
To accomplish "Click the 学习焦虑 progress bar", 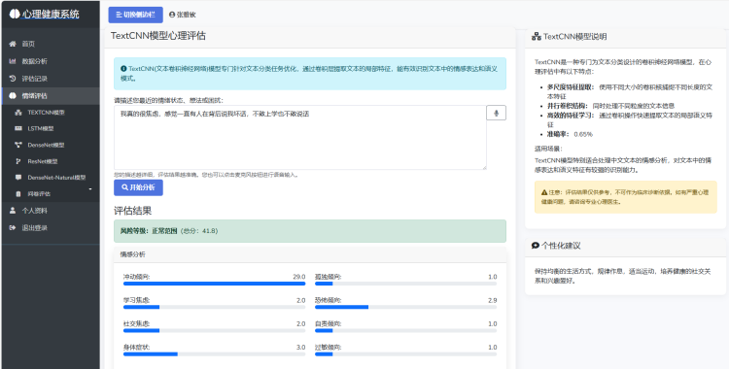I will [x=215, y=307].
